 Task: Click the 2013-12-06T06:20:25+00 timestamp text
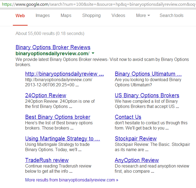(50, 85)
